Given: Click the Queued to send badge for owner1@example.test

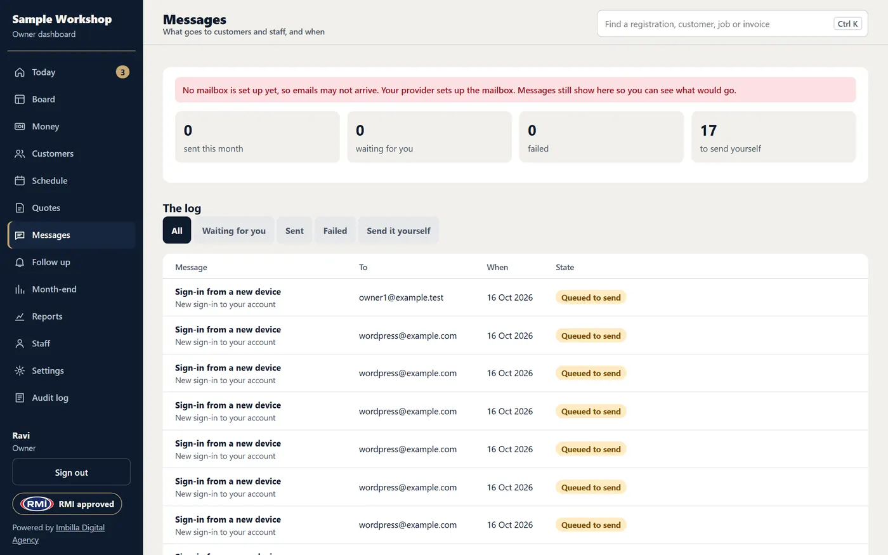Looking at the screenshot, I should 591,297.
